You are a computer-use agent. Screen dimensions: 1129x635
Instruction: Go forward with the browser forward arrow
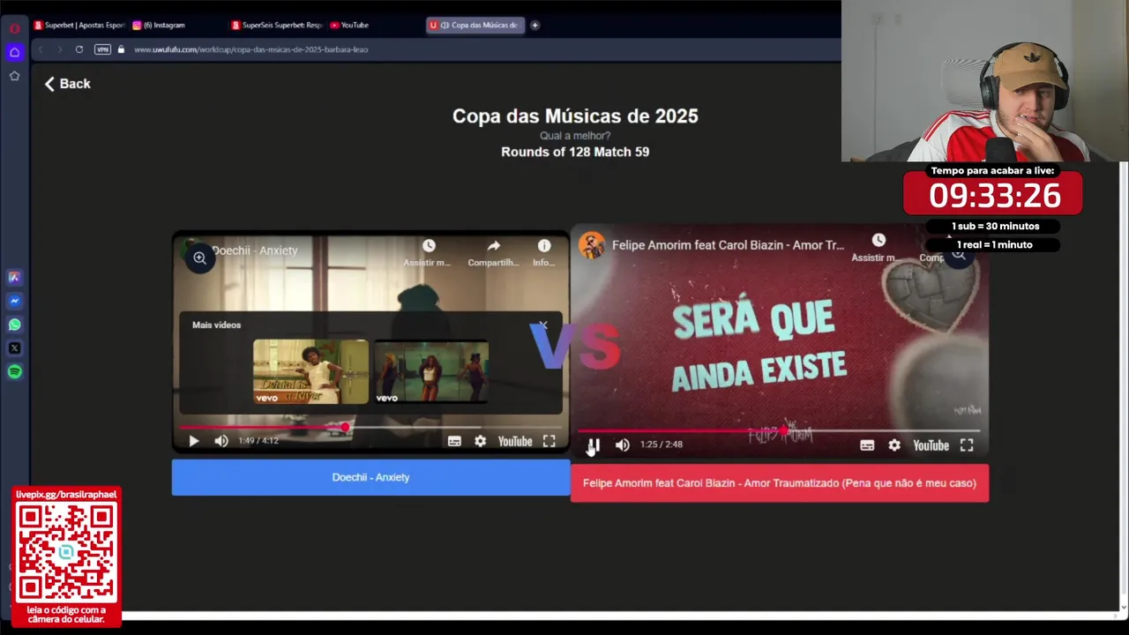pos(60,49)
